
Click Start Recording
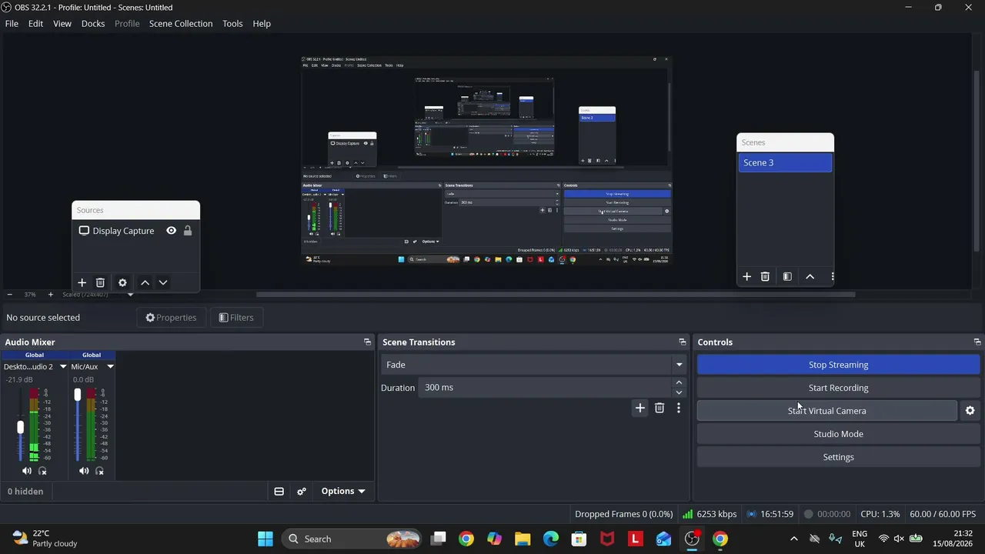[x=838, y=388]
